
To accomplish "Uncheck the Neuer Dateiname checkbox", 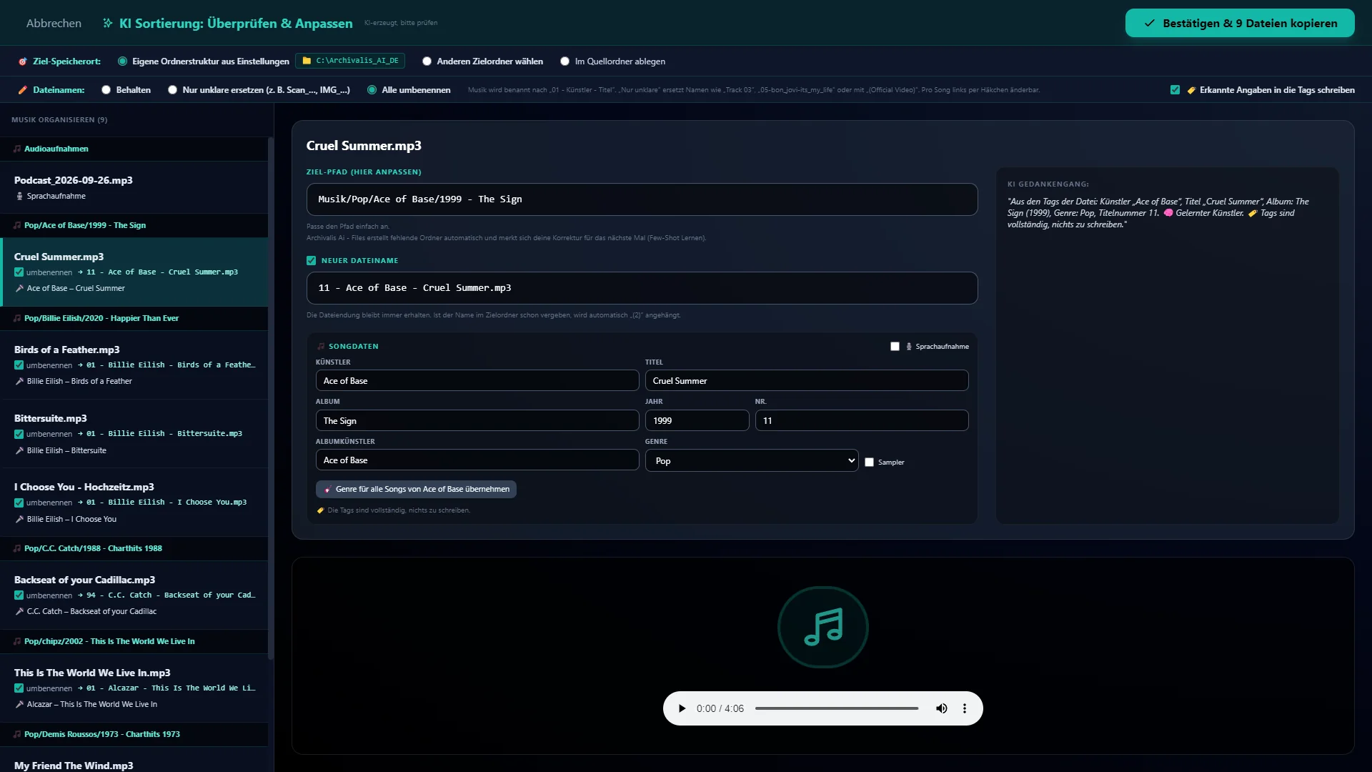I will (x=311, y=261).
